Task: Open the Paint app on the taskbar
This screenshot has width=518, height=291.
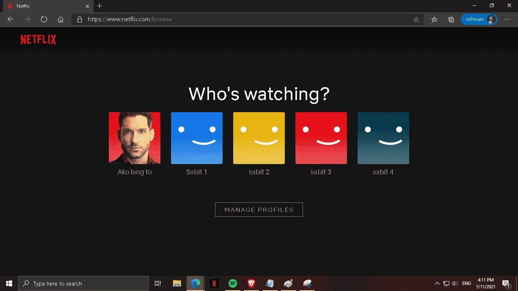Action: click(x=289, y=283)
